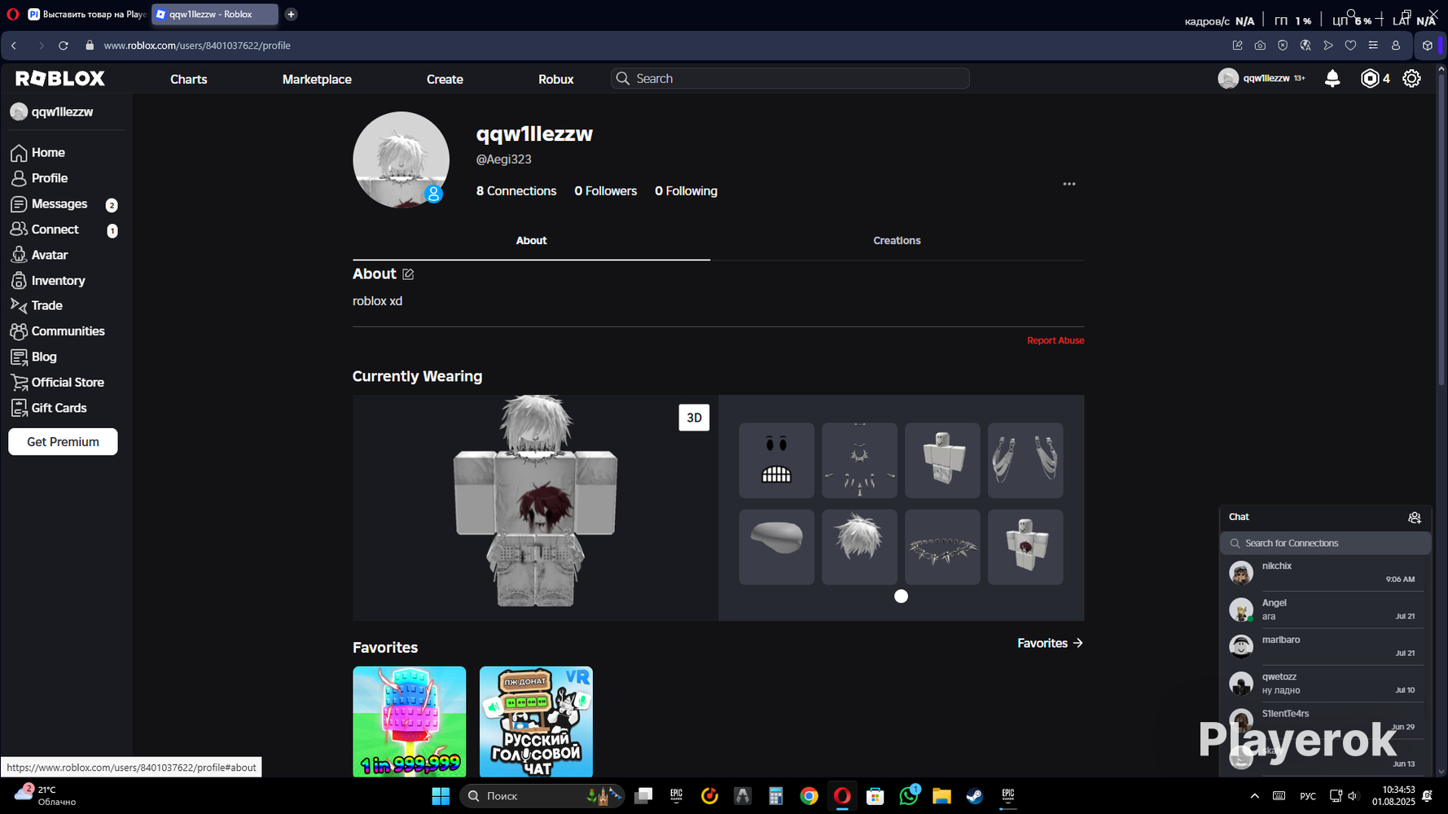Open the chat with Angel
The width and height of the screenshot is (1448, 814).
tap(1325, 610)
